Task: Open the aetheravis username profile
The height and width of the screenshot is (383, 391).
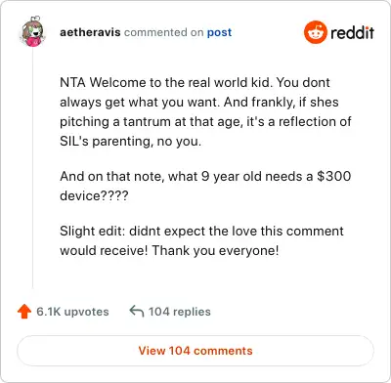Action: pyautogui.click(x=90, y=32)
